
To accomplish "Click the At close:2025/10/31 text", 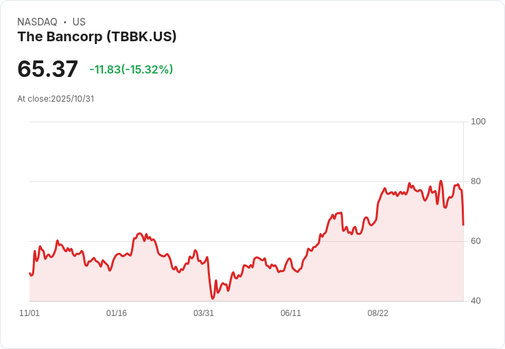I will pyautogui.click(x=56, y=99).
